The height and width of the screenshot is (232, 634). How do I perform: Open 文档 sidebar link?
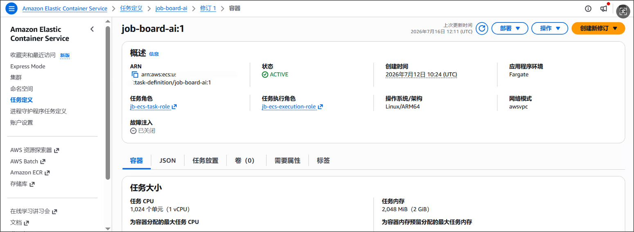[16, 223]
